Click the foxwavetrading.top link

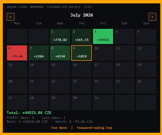tap(94, 128)
